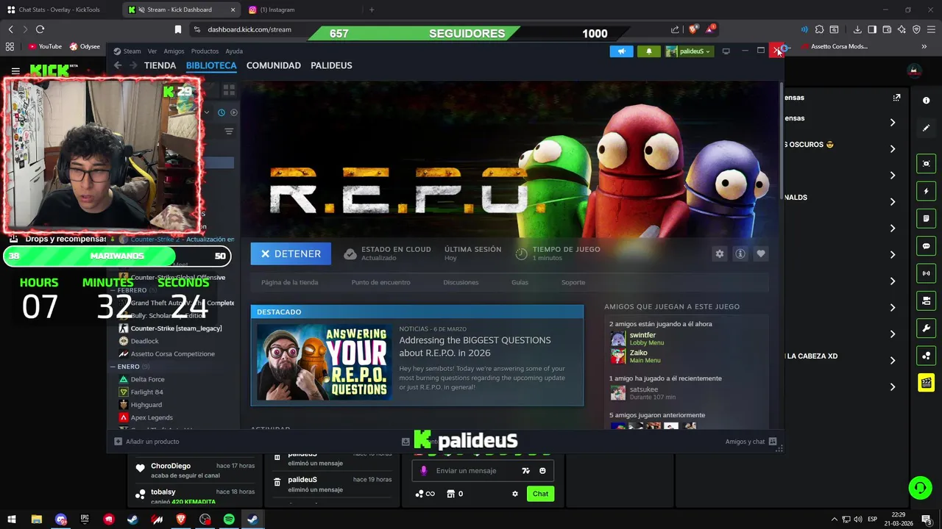942x529 pixels.
Task: Click the Kick chat message input field
Action: (482, 471)
